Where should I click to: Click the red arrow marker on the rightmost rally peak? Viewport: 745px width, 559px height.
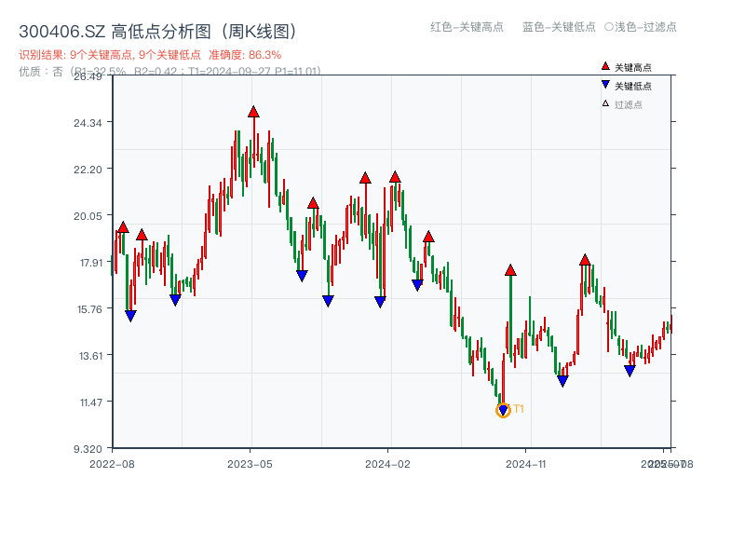tap(585, 260)
